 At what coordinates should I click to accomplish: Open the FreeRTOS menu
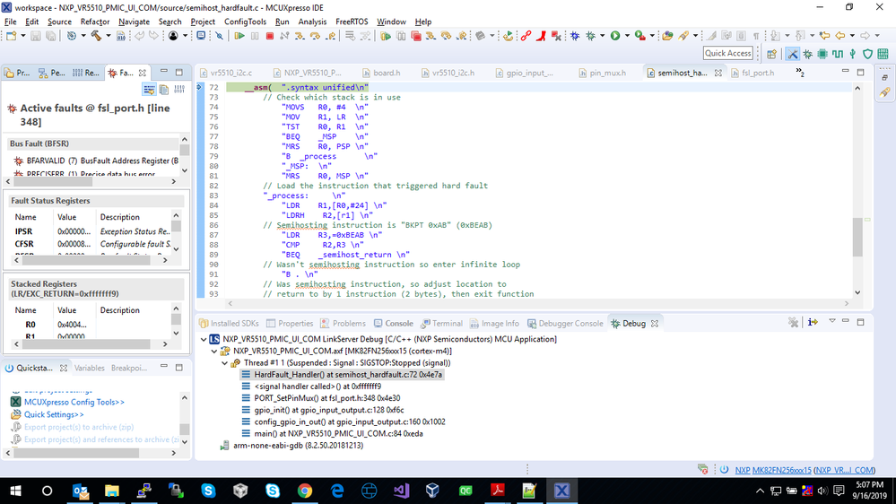pyautogui.click(x=352, y=22)
